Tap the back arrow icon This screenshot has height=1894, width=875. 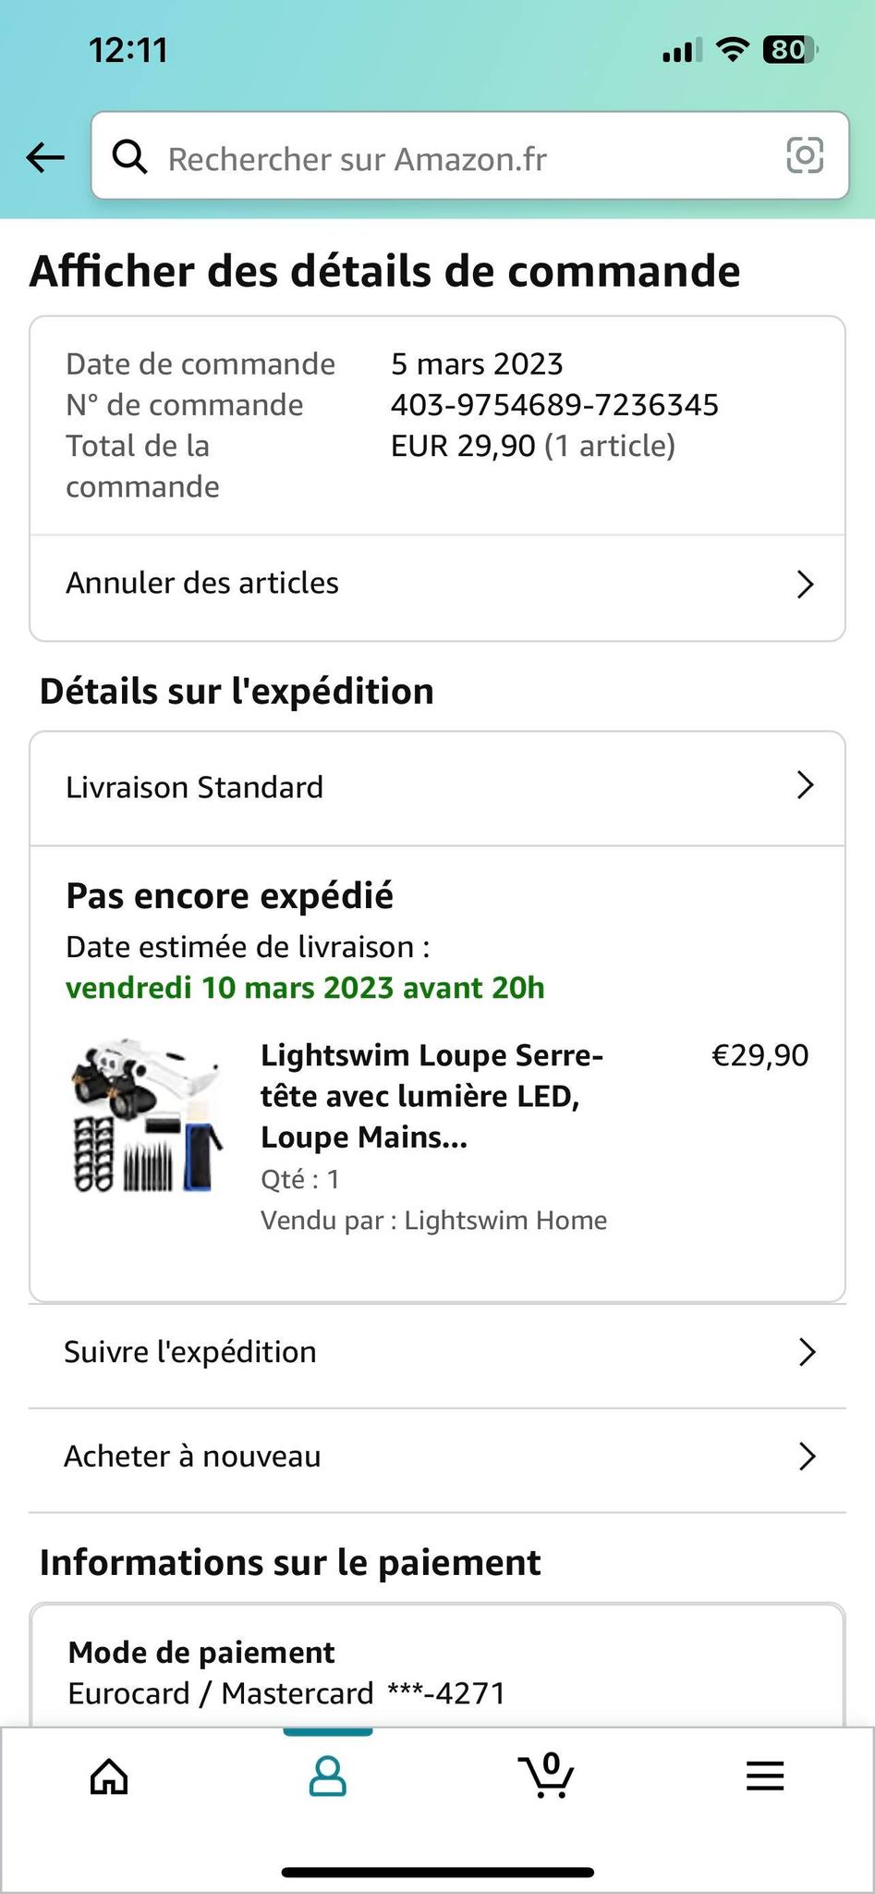[x=45, y=157]
